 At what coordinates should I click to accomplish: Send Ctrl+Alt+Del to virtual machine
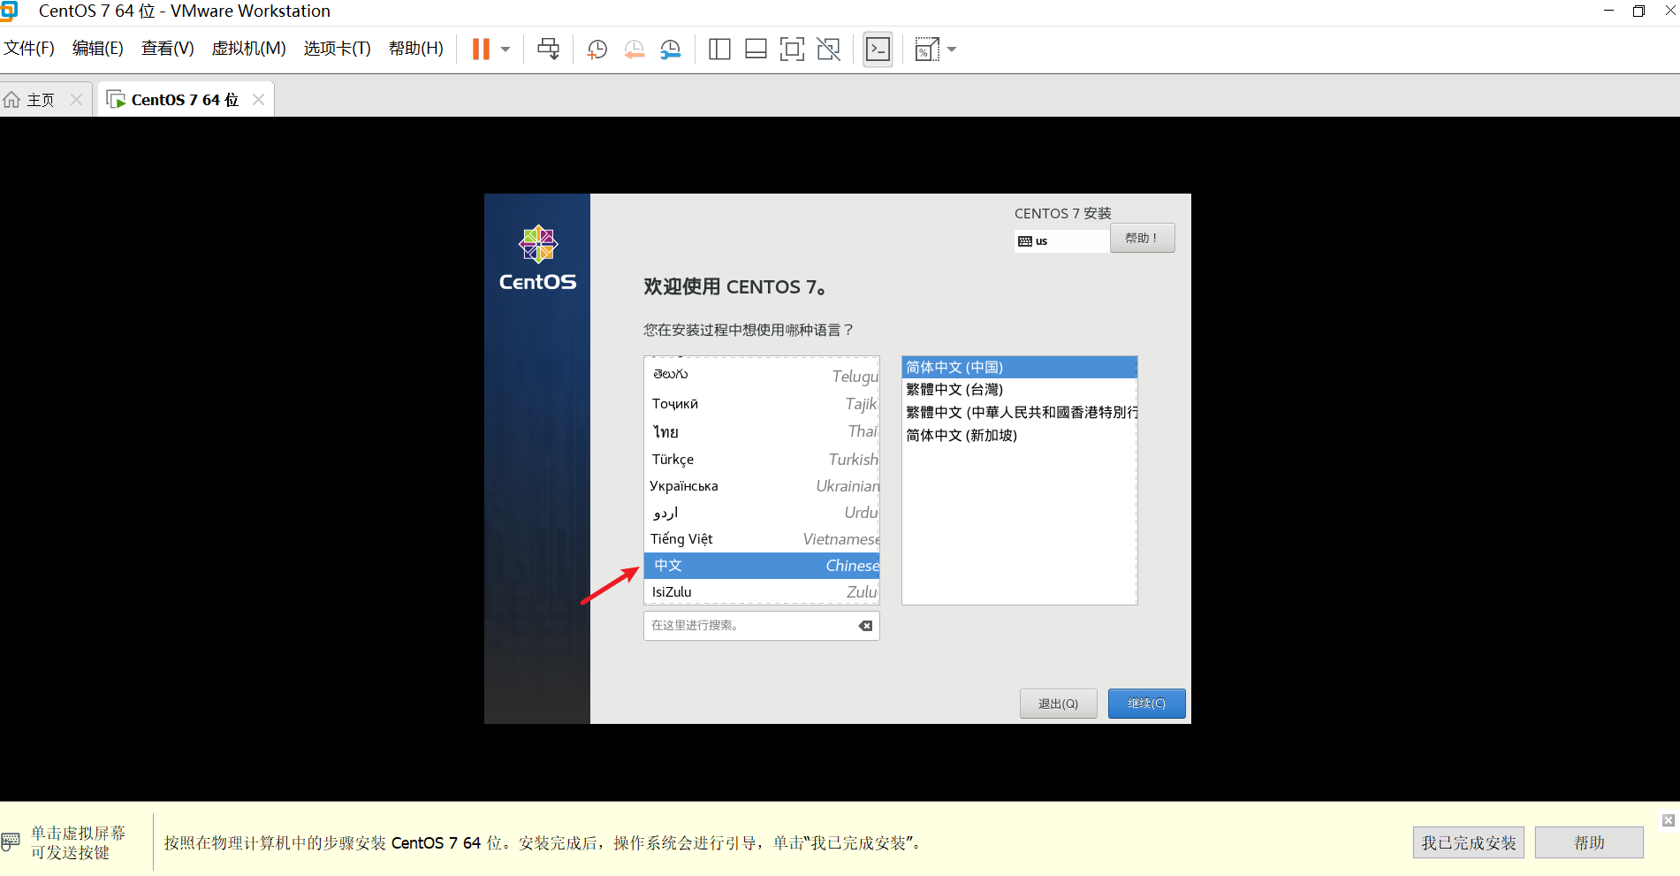point(549,50)
